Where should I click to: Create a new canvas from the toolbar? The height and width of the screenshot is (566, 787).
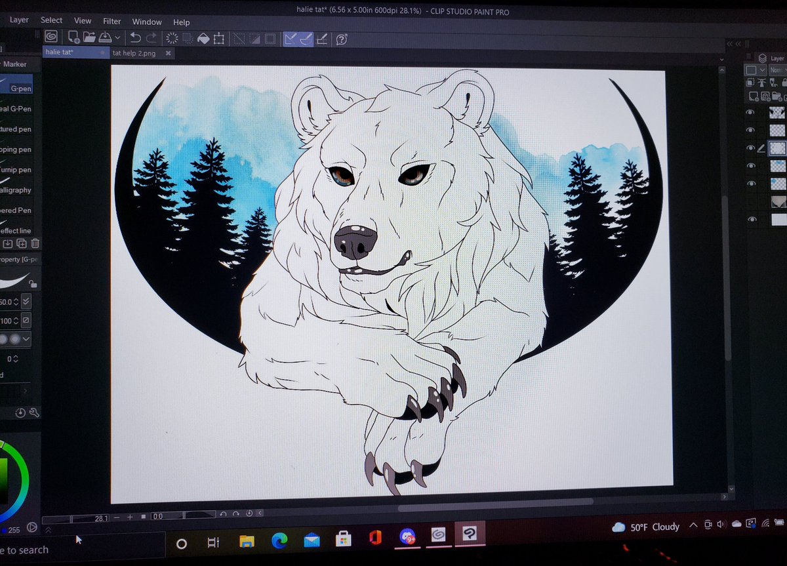pos(73,37)
